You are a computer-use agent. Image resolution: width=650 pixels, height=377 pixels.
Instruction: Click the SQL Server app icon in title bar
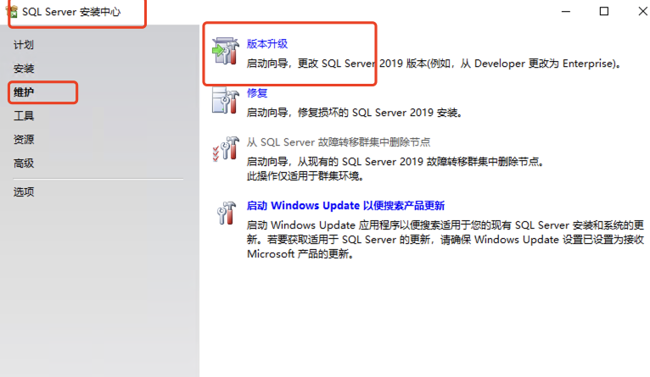pyautogui.click(x=13, y=13)
